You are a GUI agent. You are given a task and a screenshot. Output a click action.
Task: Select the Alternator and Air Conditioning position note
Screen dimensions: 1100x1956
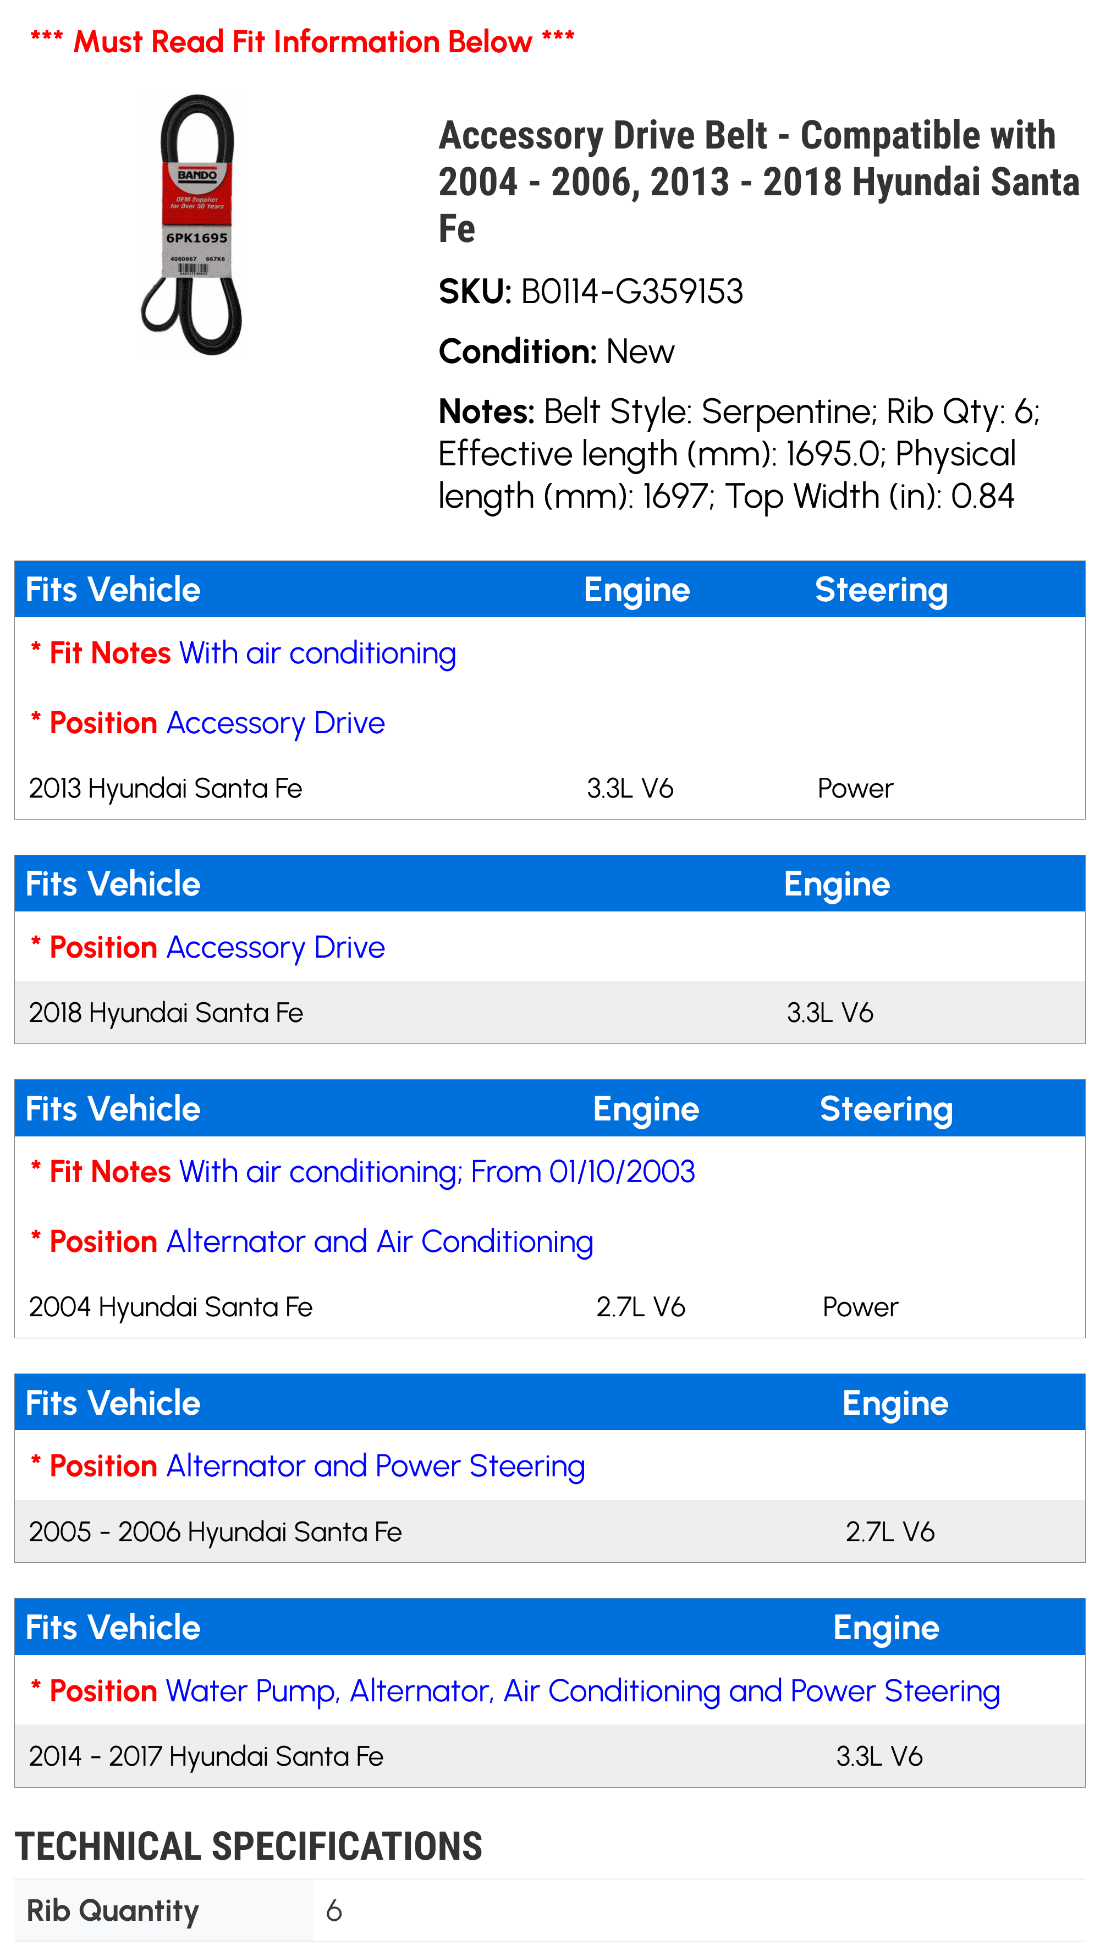[x=311, y=1241]
